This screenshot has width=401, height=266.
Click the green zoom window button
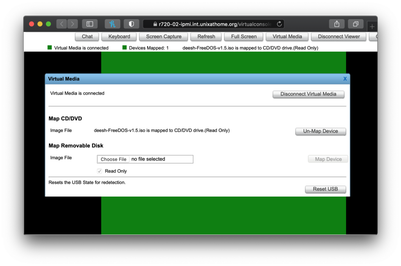[48, 24]
